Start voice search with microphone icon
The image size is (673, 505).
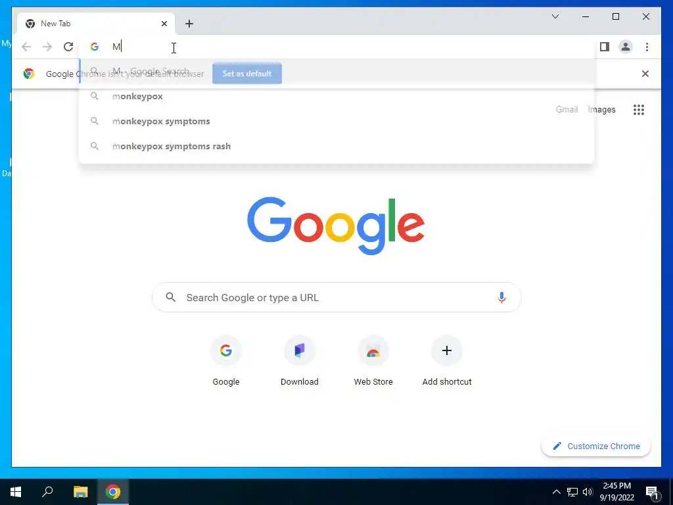(x=501, y=297)
